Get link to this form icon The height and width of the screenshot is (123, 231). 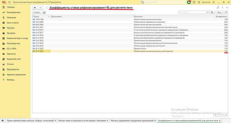[218, 8]
